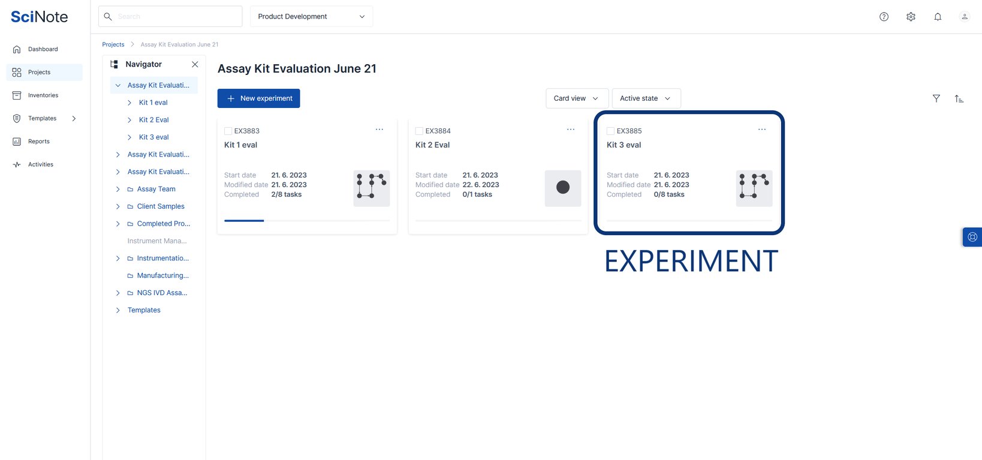Click the Projects breadcrumb link
The height and width of the screenshot is (460, 982).
pyautogui.click(x=113, y=44)
